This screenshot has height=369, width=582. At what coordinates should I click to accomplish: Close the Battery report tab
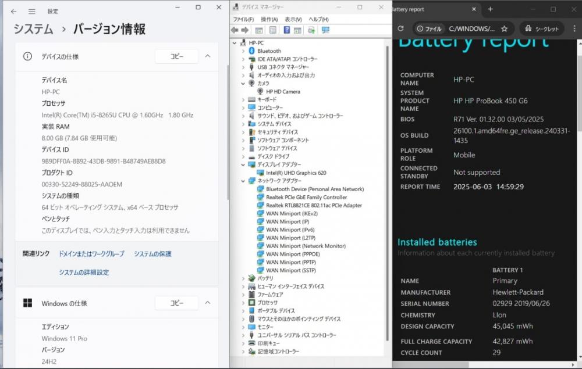(x=474, y=9)
